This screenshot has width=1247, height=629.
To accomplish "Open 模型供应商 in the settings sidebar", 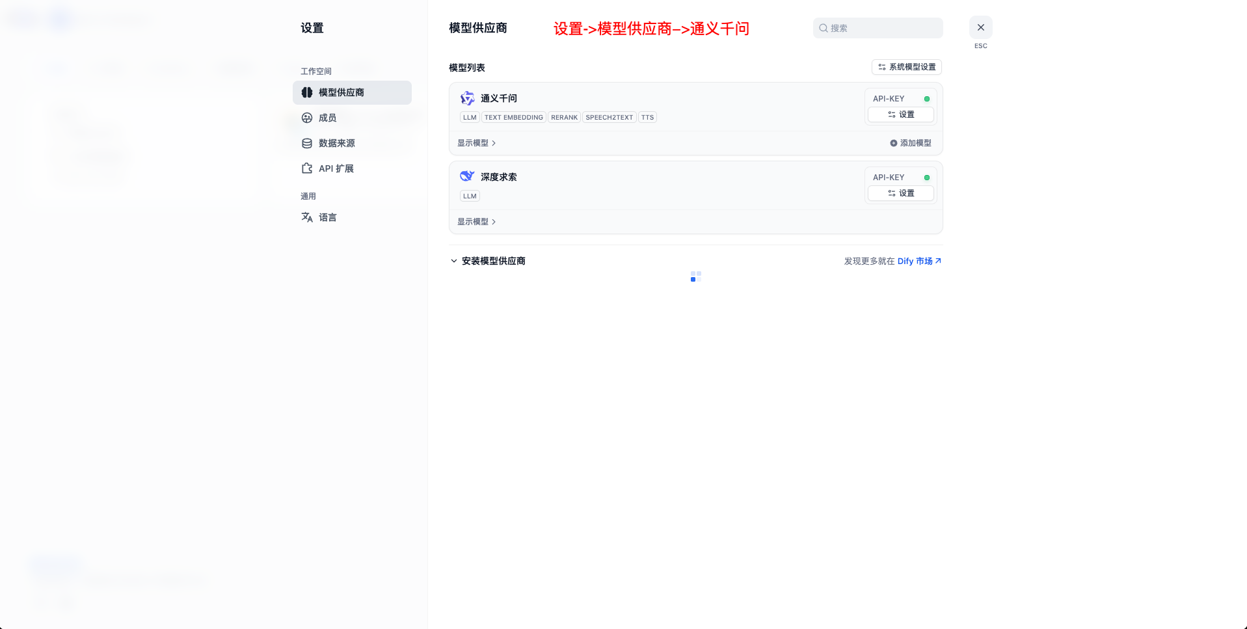I will [x=352, y=92].
